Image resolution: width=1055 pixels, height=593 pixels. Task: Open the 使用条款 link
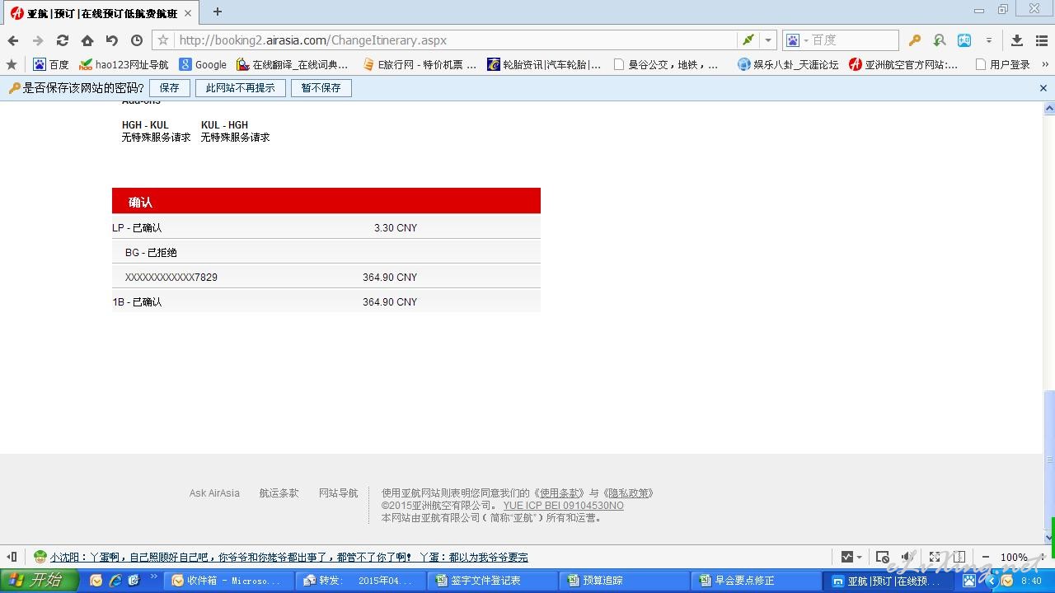[x=560, y=493]
